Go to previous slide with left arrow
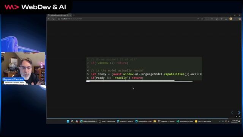Image resolution: width=243 pixels, height=137 pixels. 232,112
